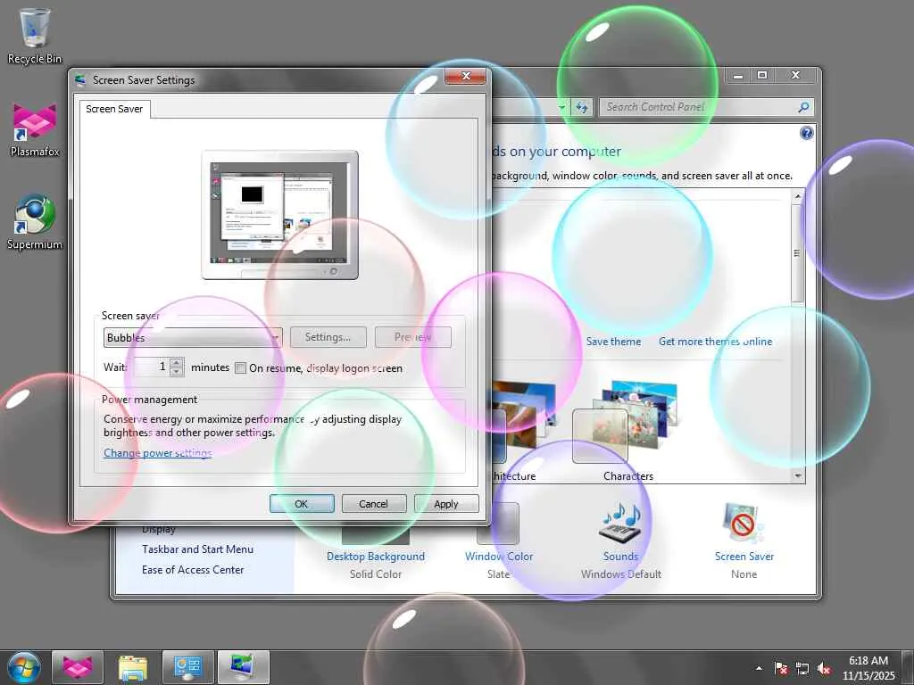
Task: Click Cancel in Screen Saver Settings
Action: 373,504
